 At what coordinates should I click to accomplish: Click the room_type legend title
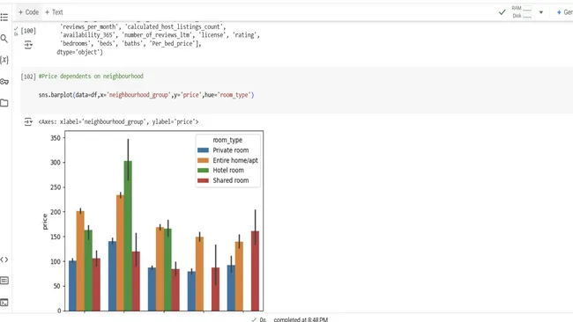227,140
